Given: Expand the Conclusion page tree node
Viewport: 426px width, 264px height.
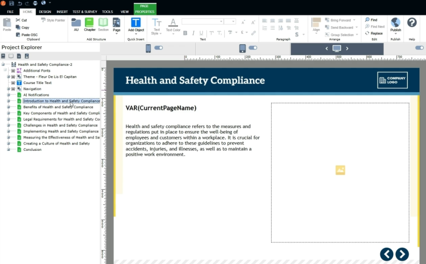Looking at the screenshot, I should pos(8,150).
